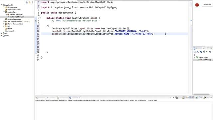The height and width of the screenshot is (120, 213).
Task: Switch to Javadoc tab in bottom panel
Action: click(x=51, y=98)
